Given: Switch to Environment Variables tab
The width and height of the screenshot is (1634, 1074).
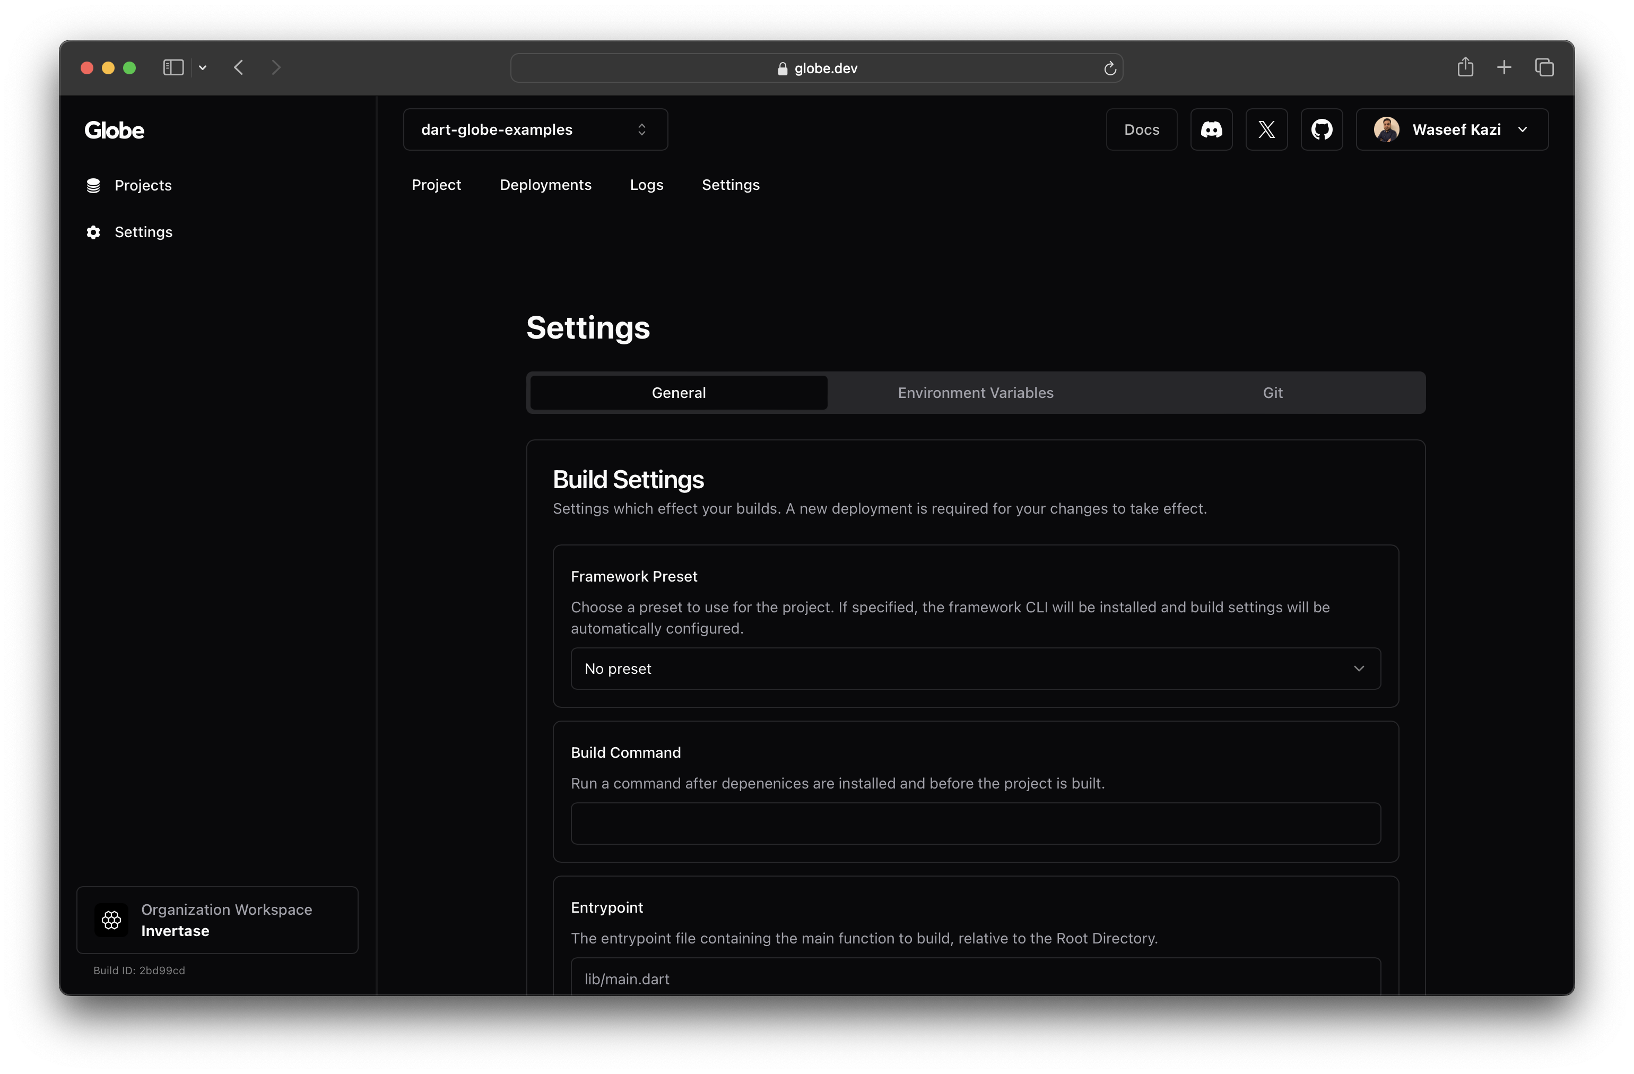Looking at the screenshot, I should [975, 393].
